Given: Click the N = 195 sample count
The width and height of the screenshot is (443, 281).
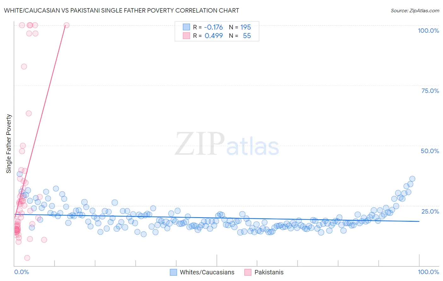Looking at the screenshot, I should point(240,27).
